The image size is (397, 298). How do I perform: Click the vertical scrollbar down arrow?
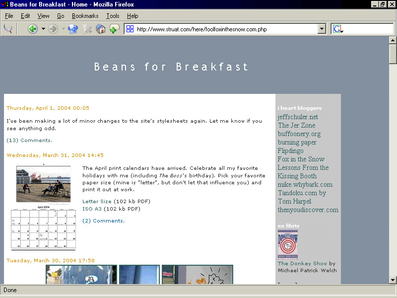[x=393, y=280]
